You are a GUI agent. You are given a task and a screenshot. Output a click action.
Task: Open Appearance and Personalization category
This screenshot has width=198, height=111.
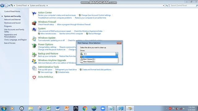pos(10,36)
